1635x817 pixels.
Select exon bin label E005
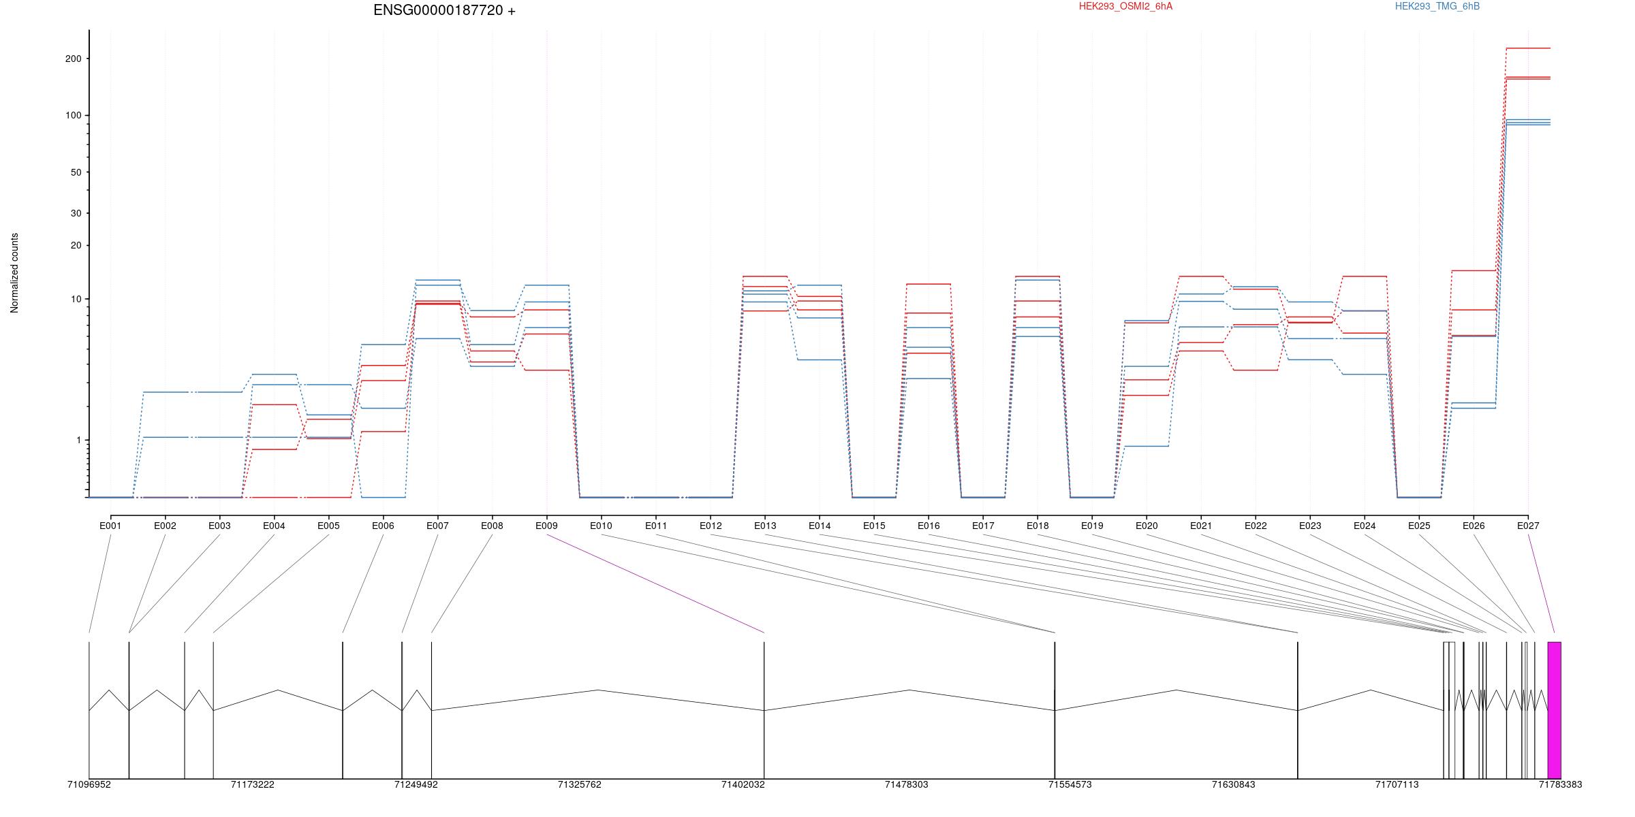pyautogui.click(x=328, y=526)
